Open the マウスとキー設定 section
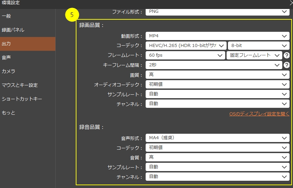293x188 pixels. [x=28, y=85]
